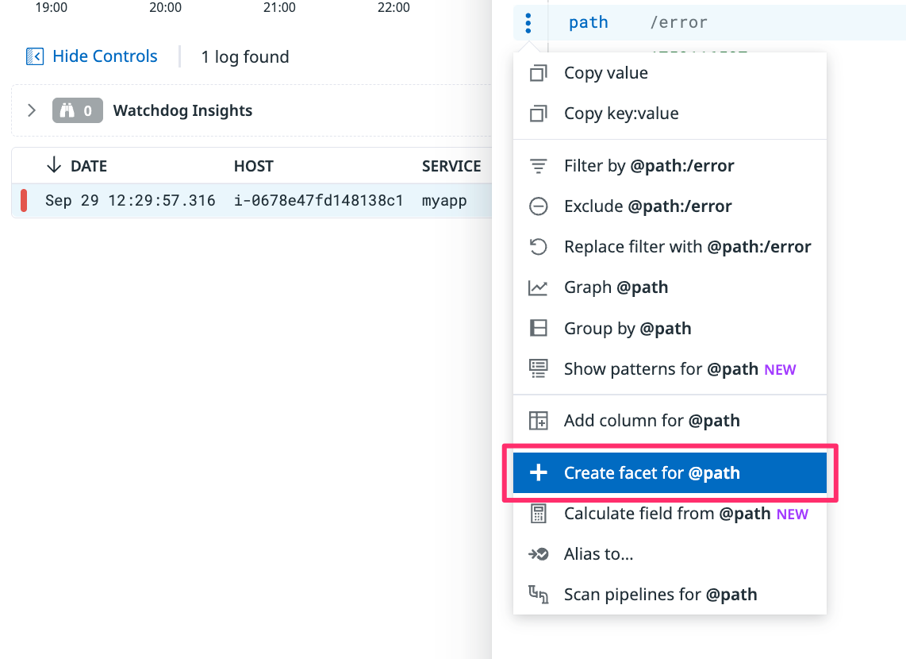Click the plus icon for Create facet
The height and width of the screenshot is (659, 906).
(x=538, y=473)
